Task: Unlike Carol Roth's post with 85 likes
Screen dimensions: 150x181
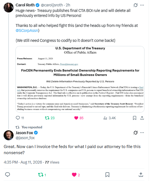Action: click(76, 118)
